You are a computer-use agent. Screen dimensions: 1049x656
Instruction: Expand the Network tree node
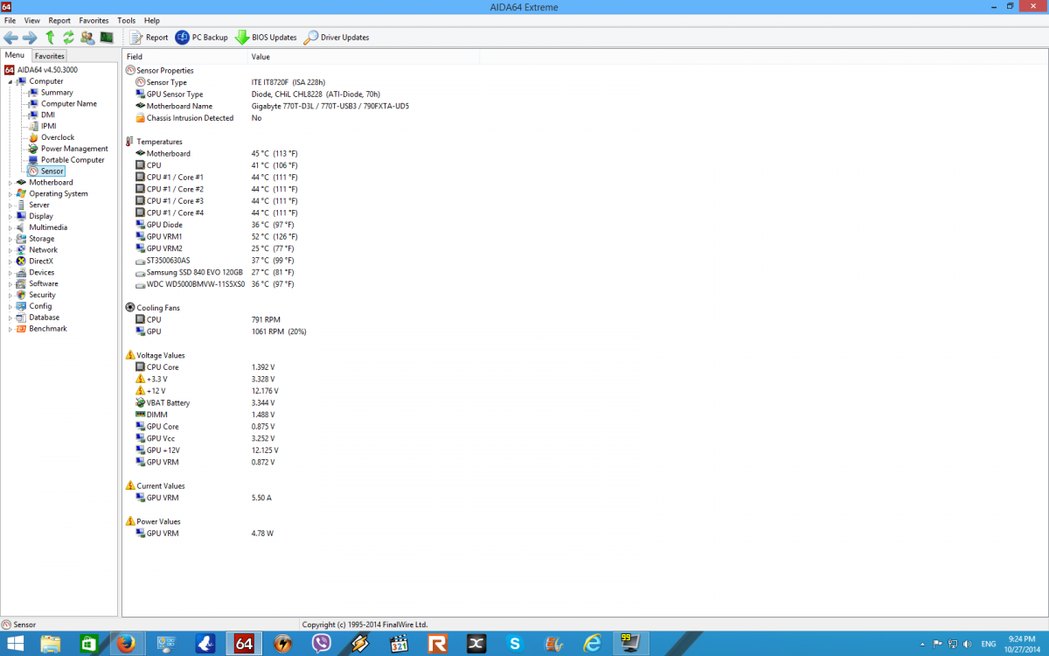(10, 250)
